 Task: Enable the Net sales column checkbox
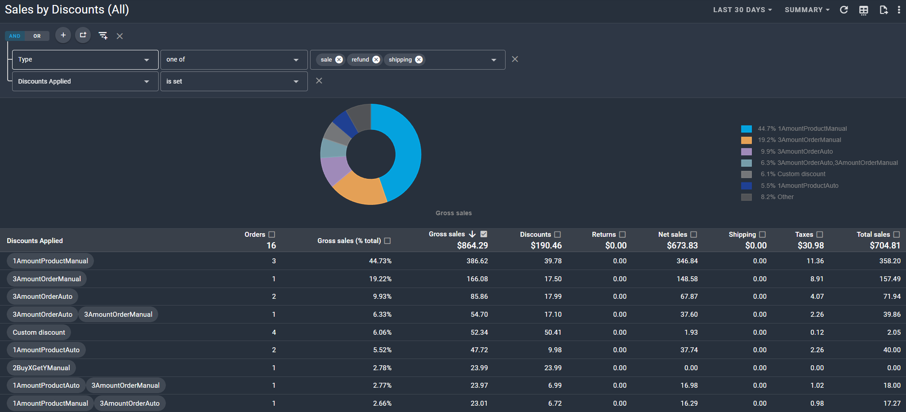pyautogui.click(x=693, y=235)
